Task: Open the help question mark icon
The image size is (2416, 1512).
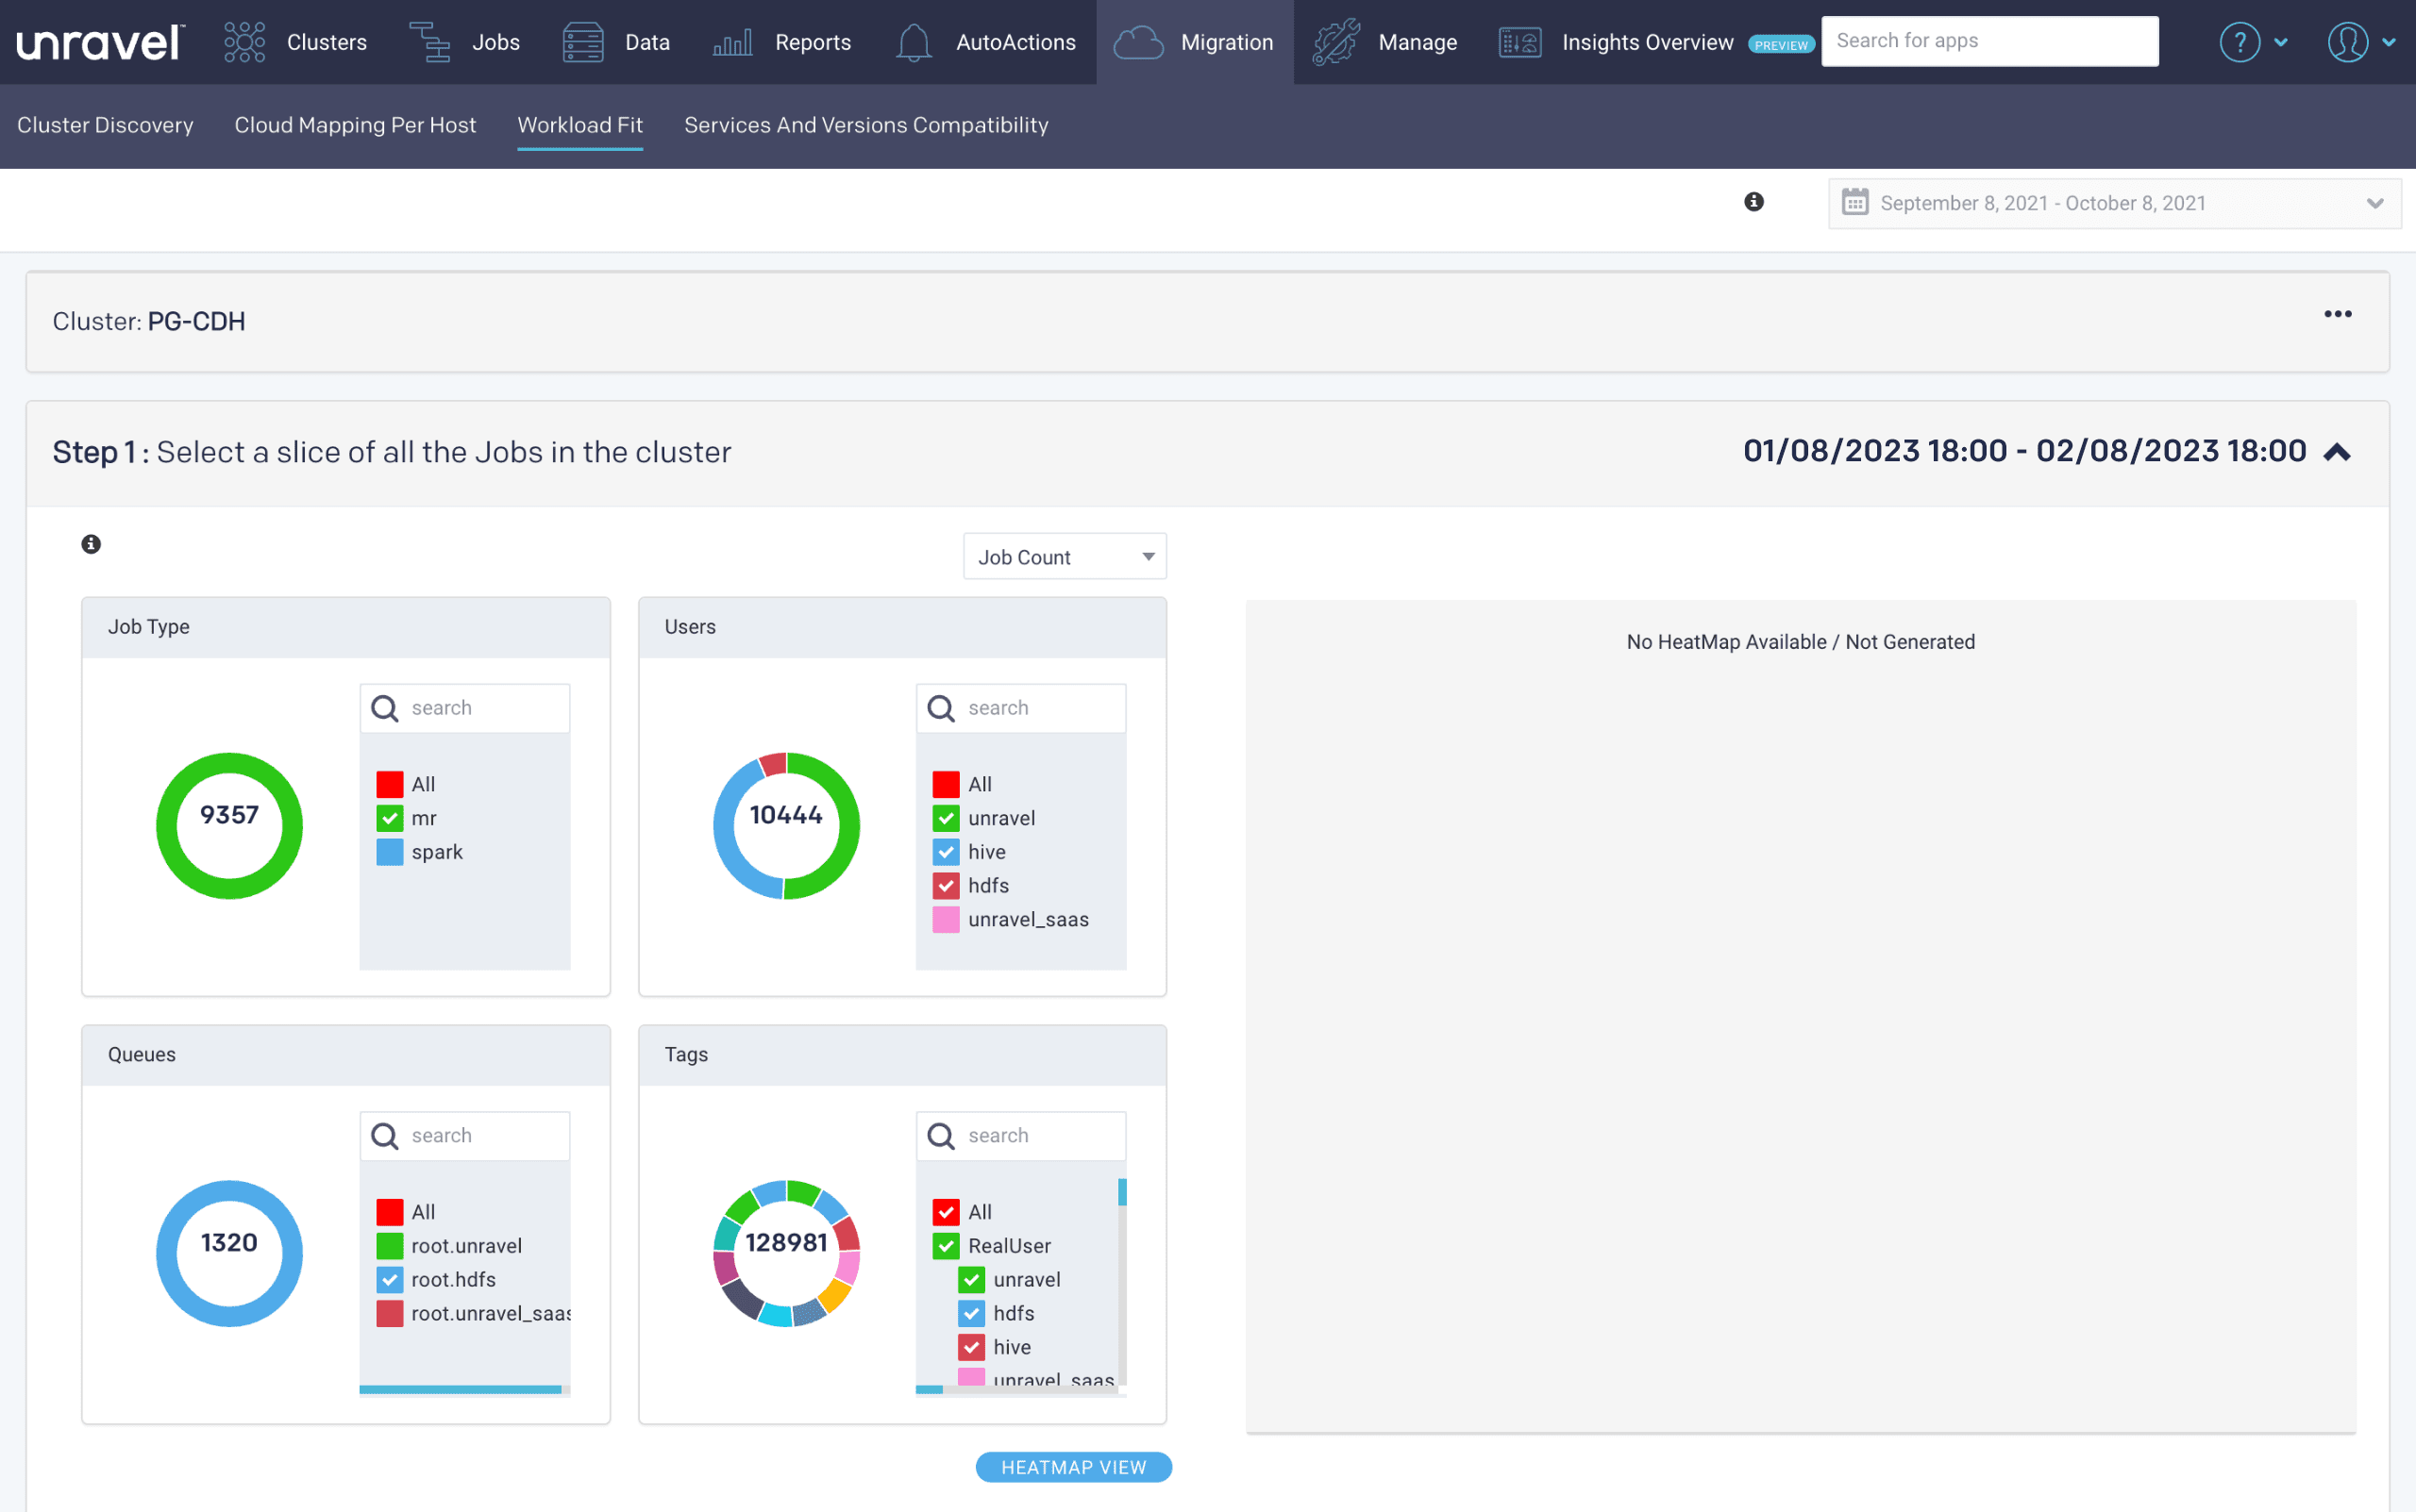Action: [x=2239, y=42]
